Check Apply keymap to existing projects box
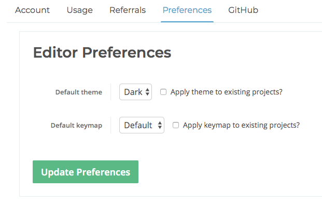 click(x=176, y=125)
